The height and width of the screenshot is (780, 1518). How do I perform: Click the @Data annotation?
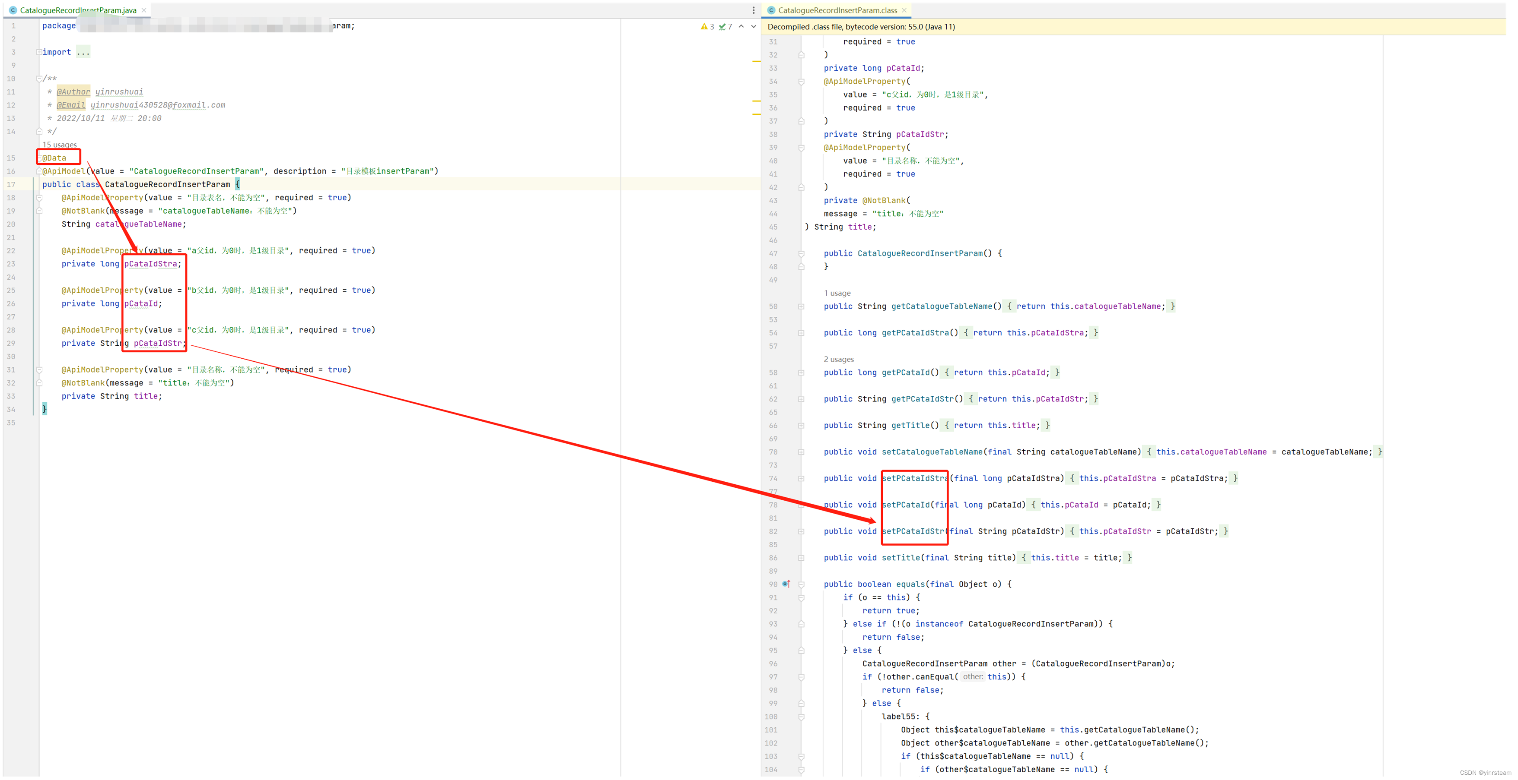[54, 158]
